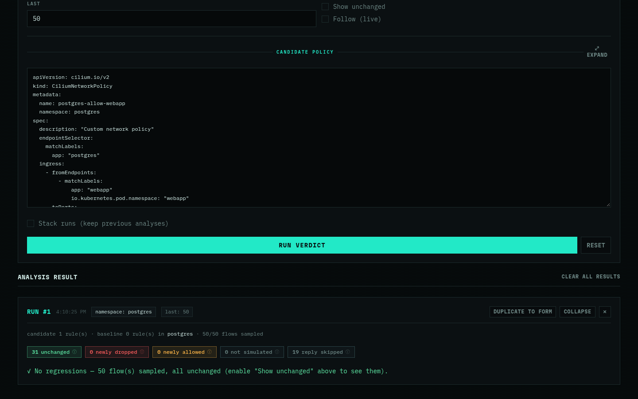The image size is (638, 399).
Task: Click the "apiVersion: cilium.io/v2" line
Action: 71,77
